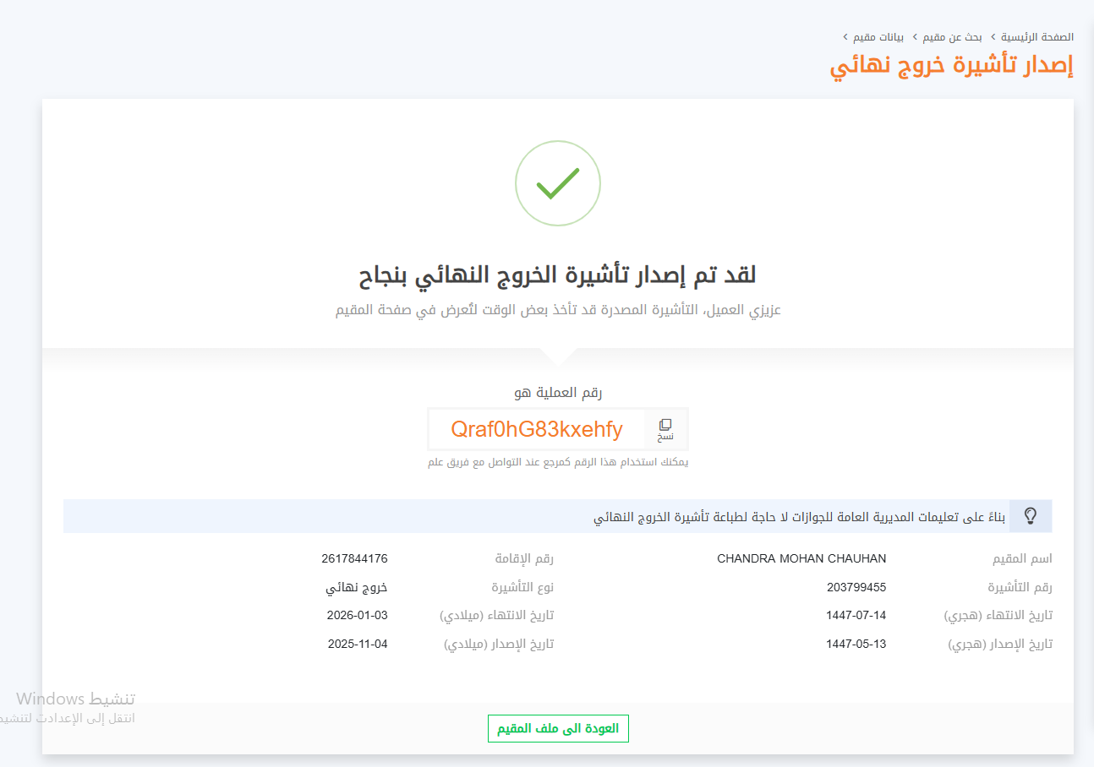
Task: Click the copy (نسخ) icon beside transaction number
Action: pos(665,428)
